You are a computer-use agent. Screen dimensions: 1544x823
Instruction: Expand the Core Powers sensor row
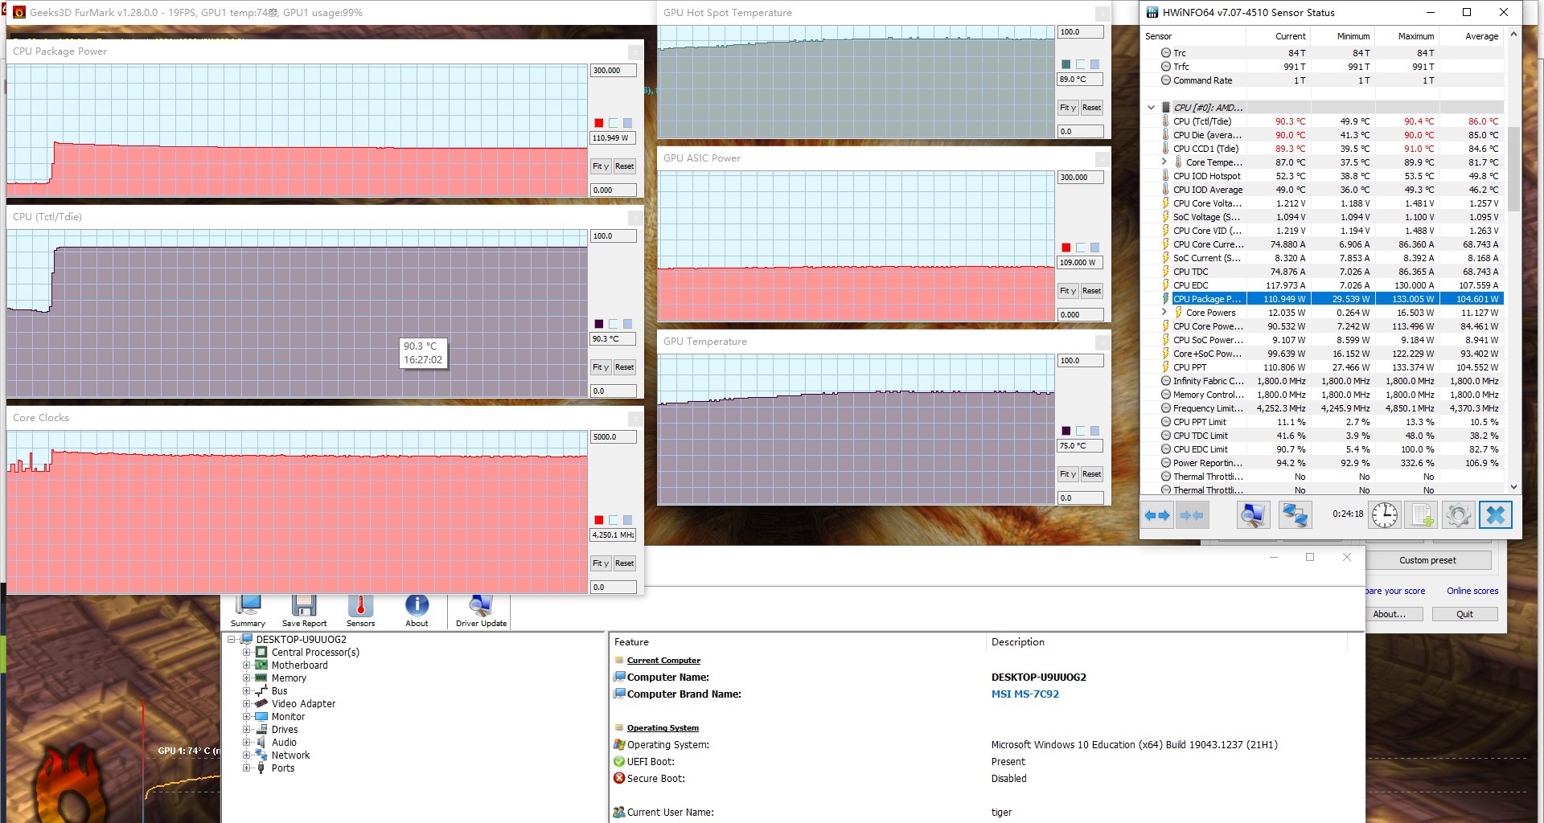1164,313
